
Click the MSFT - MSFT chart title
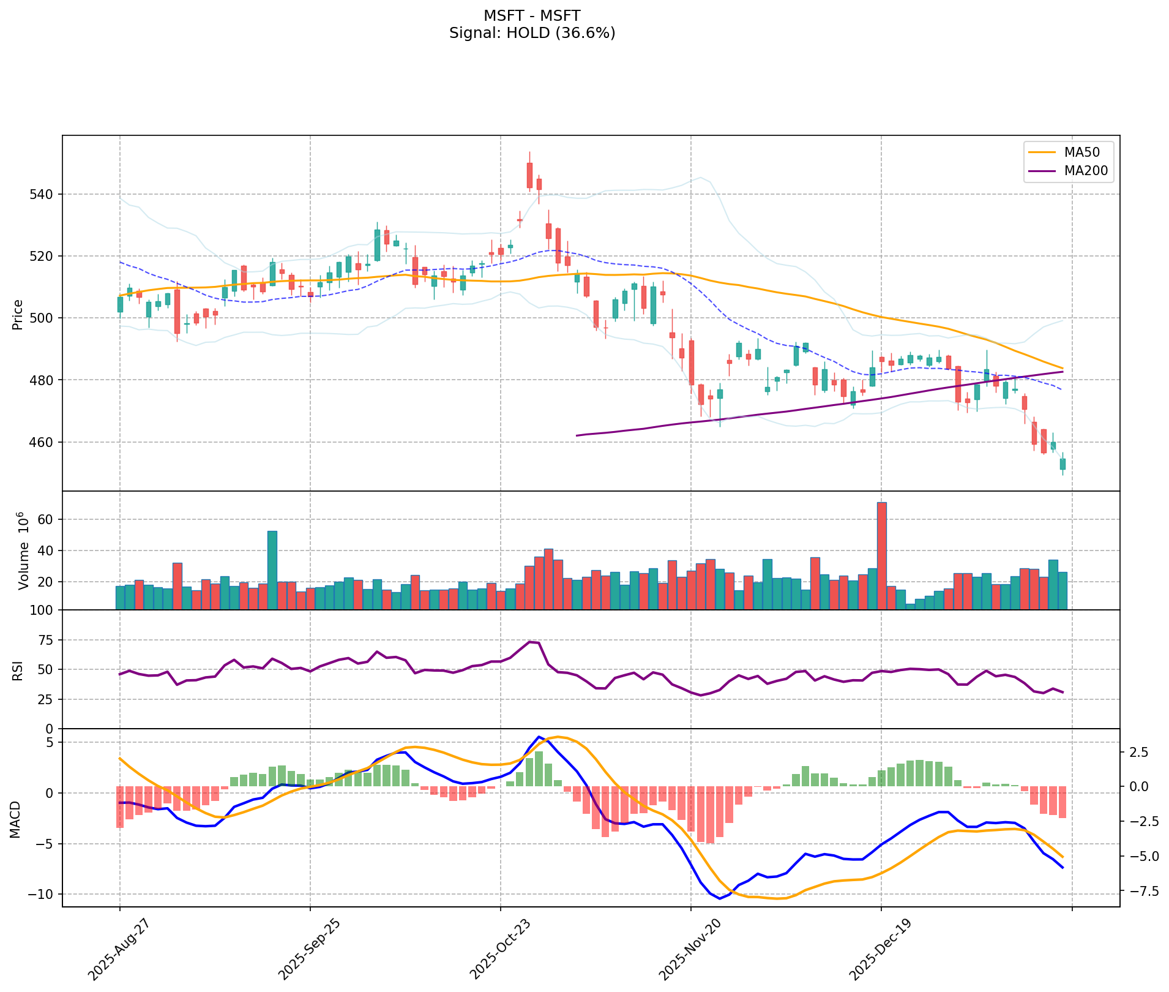pyautogui.click(x=532, y=15)
